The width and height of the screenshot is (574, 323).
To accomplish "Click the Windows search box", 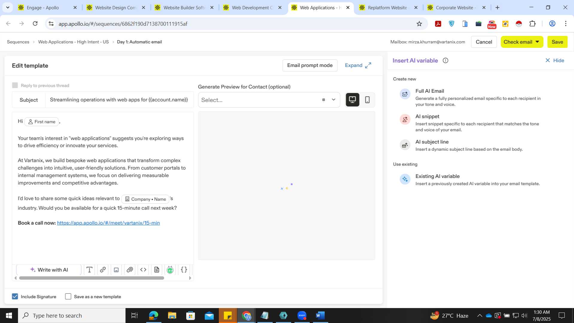I will (72, 316).
